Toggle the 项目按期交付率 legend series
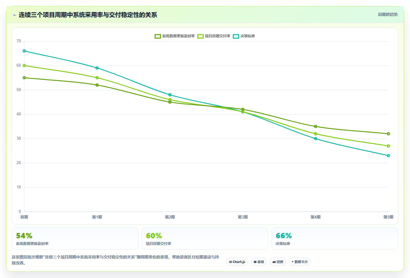Screen dimensions: 410x278 click(214, 36)
